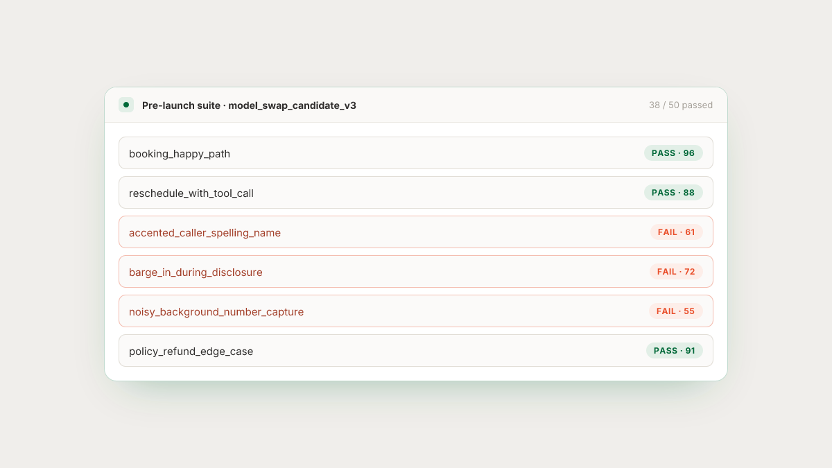Image resolution: width=832 pixels, height=468 pixels.
Task: Click the 38 / 50 passed summary
Action: click(x=681, y=105)
